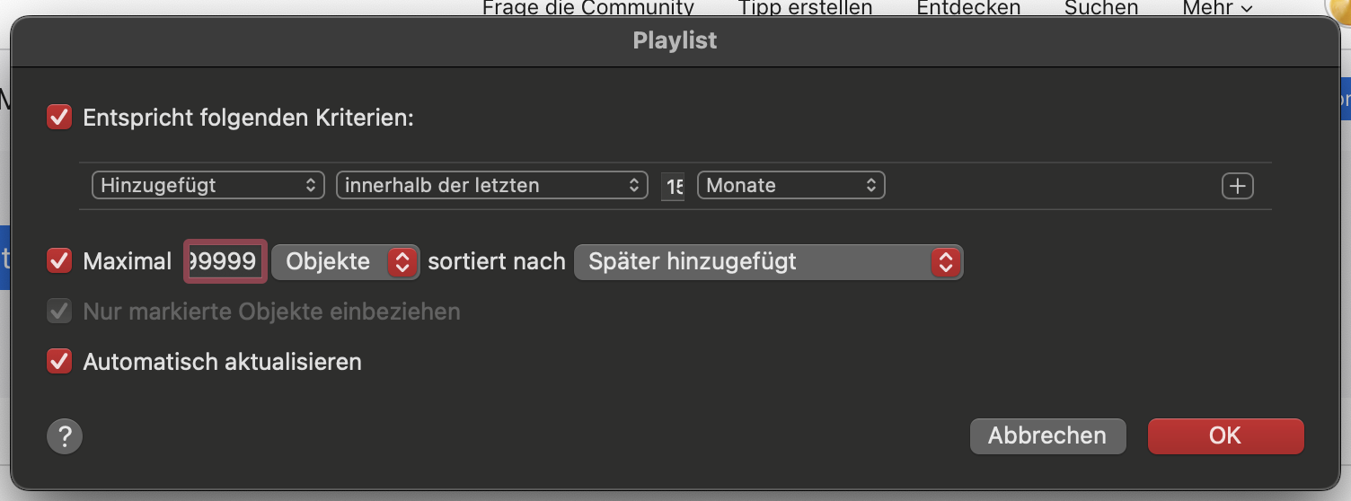Open the 'Entdecken' navigation item

968,8
